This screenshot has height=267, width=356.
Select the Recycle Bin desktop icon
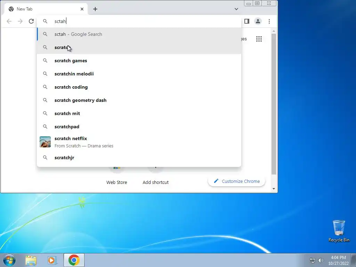(339, 231)
